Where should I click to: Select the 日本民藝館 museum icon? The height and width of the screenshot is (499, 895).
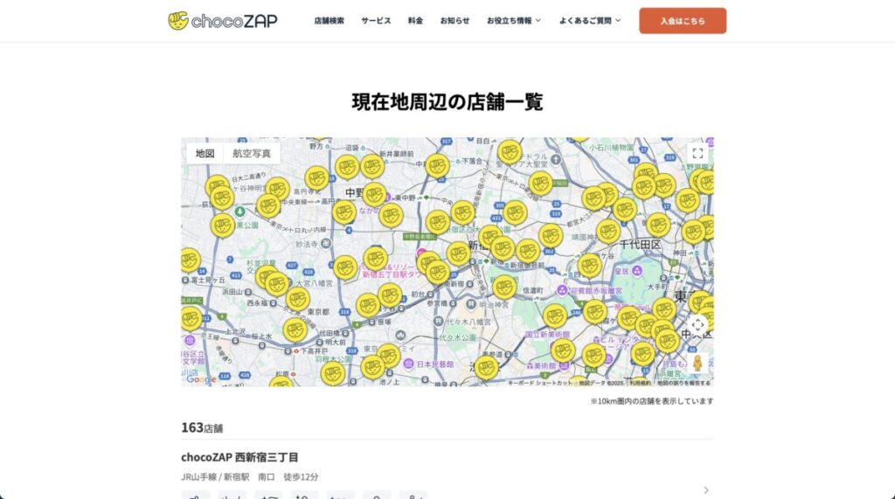click(x=408, y=364)
